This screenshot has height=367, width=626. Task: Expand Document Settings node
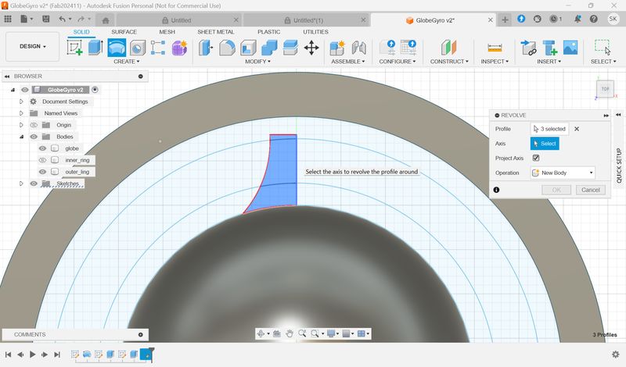pyautogui.click(x=22, y=102)
